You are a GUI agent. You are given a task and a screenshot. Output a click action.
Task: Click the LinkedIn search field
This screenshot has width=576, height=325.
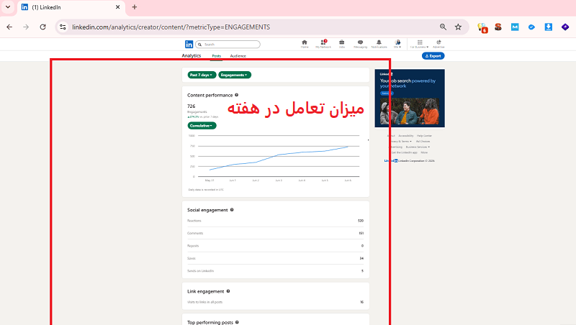(228, 45)
